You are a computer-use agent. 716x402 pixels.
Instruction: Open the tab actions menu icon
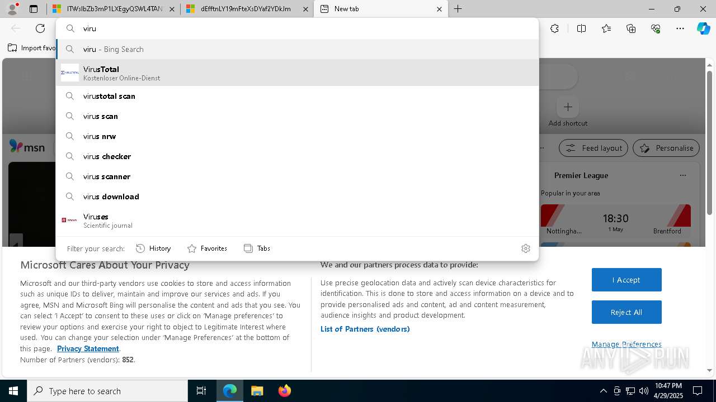point(34,9)
